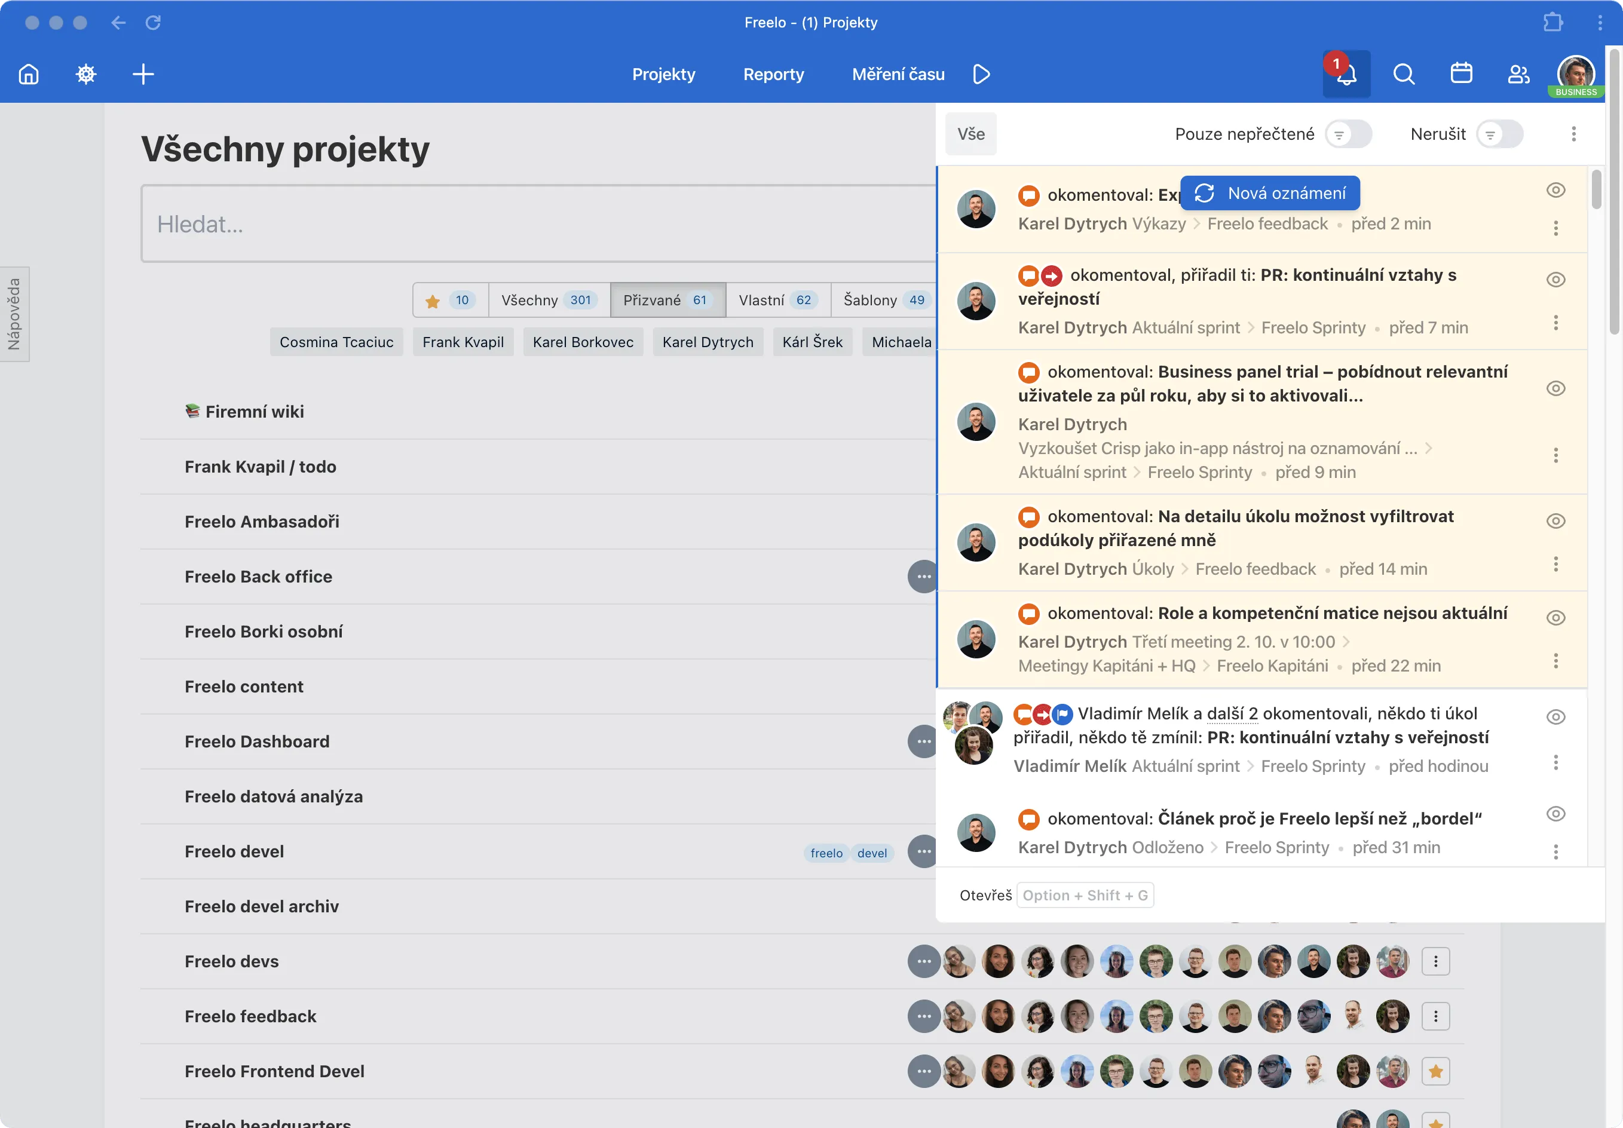Toggle eye on Role a kompetenční matice notification
The image size is (1623, 1128).
tap(1555, 618)
